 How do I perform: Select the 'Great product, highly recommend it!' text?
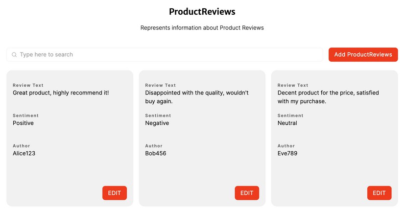pos(61,93)
